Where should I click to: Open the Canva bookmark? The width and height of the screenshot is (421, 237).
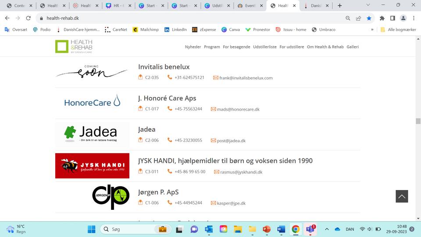click(231, 29)
